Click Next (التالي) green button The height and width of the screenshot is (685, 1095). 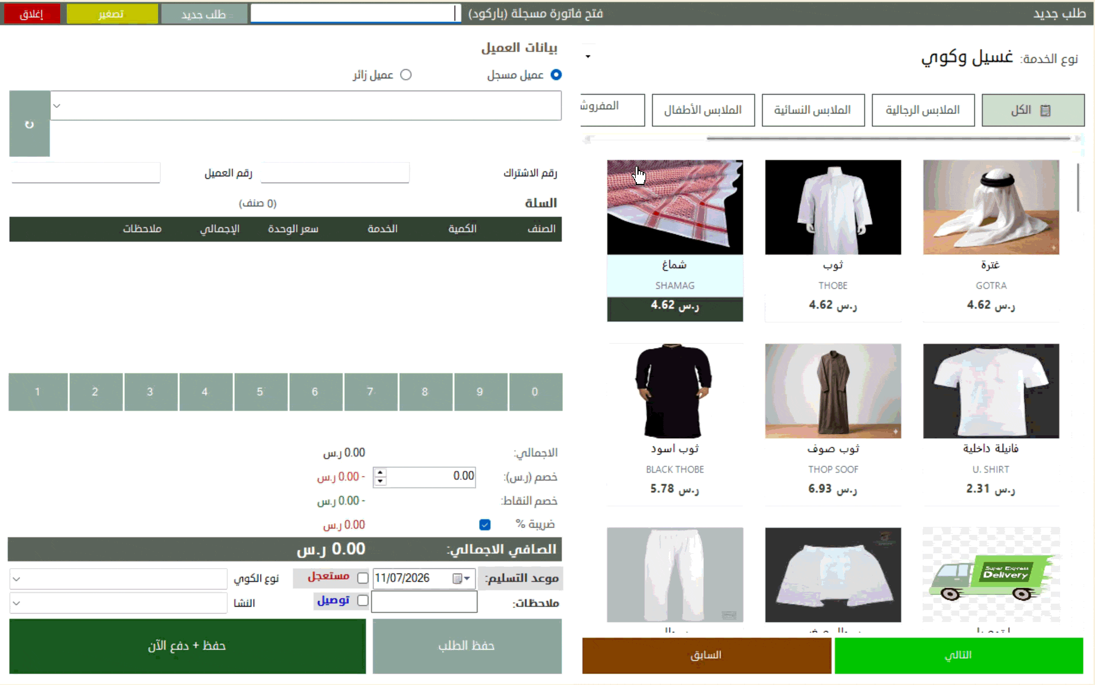[x=958, y=655]
